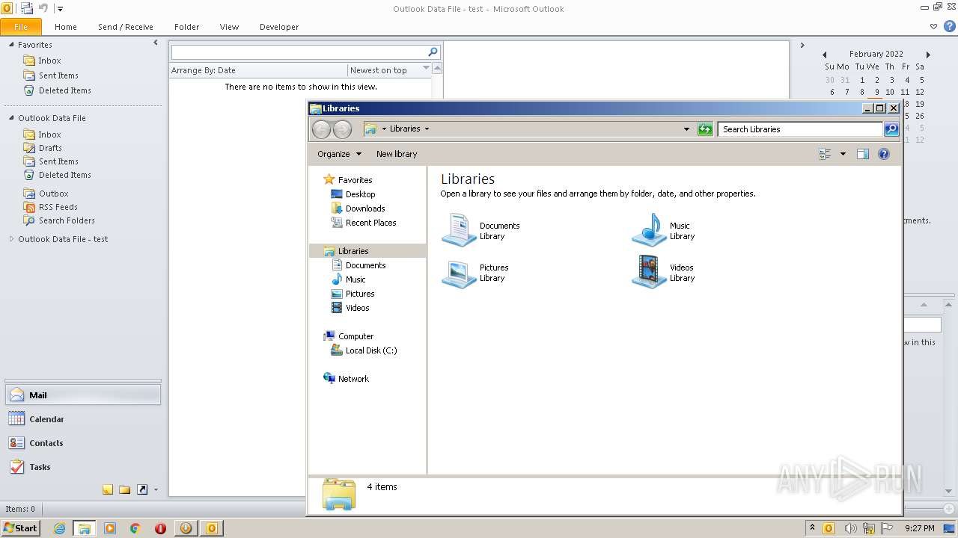Click the Undo icon in Outlook quick access toolbar
Viewport: 958px width, 538px height.
tap(43, 8)
